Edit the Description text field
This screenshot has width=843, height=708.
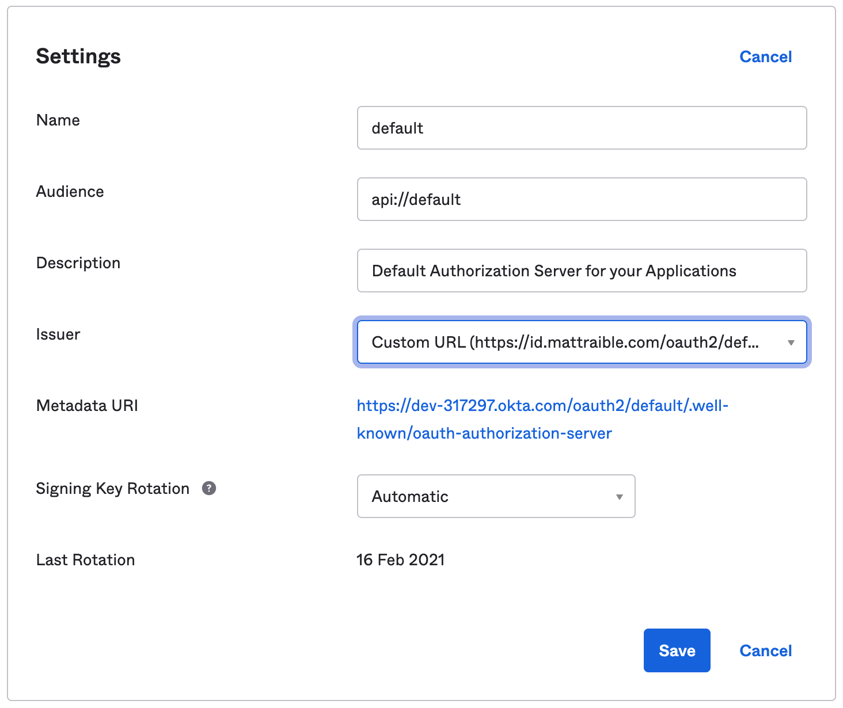point(582,271)
